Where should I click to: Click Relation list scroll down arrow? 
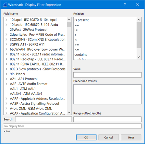tap(139, 57)
